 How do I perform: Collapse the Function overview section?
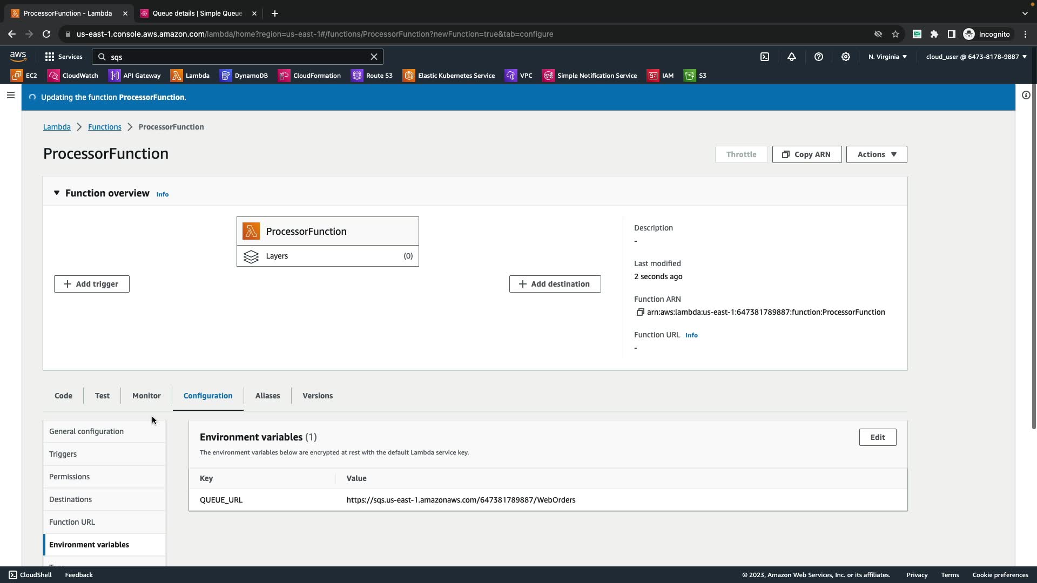tap(57, 193)
